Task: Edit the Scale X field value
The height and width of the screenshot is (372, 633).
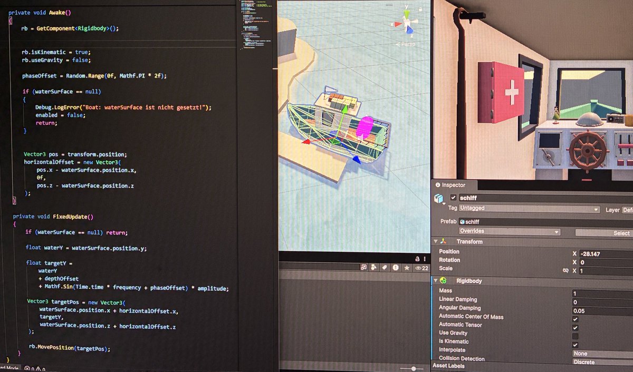Action: point(606,271)
